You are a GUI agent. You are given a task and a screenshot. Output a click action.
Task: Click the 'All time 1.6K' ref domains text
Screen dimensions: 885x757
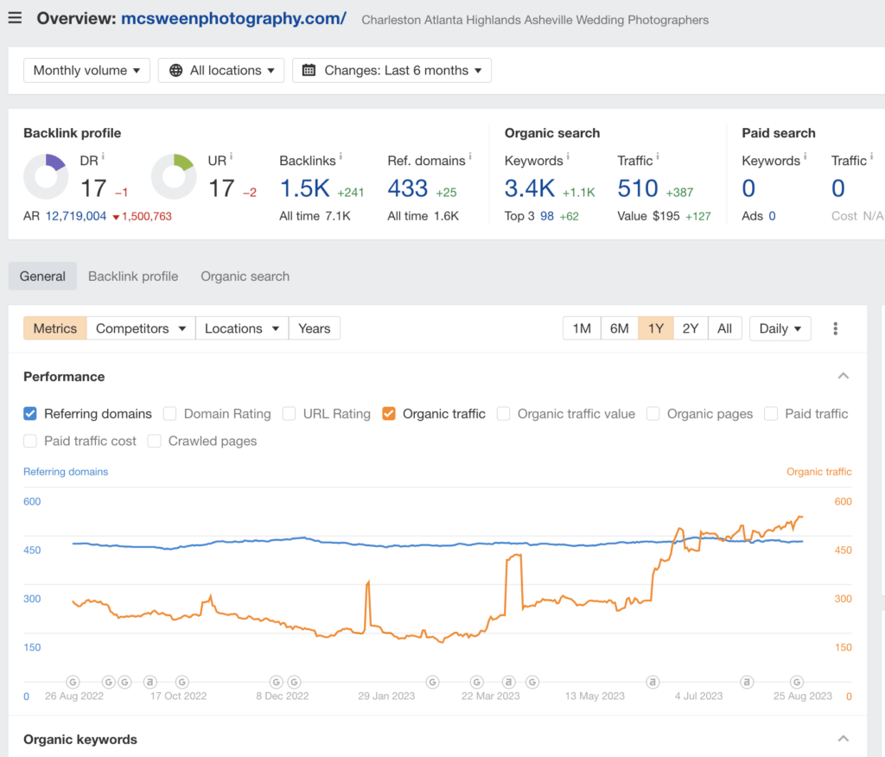tap(423, 216)
